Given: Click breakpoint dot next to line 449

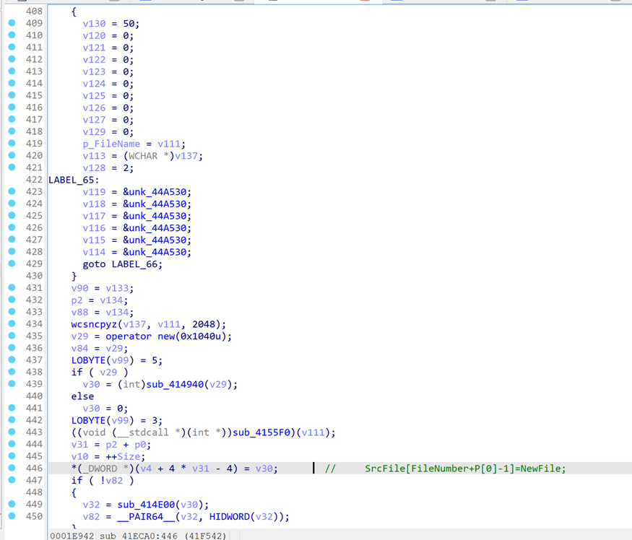Looking at the screenshot, I should (x=12, y=505).
